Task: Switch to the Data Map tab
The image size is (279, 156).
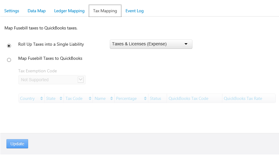Action: pos(37,11)
